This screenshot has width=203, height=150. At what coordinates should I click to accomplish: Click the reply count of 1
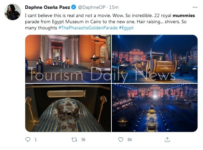[36, 140]
